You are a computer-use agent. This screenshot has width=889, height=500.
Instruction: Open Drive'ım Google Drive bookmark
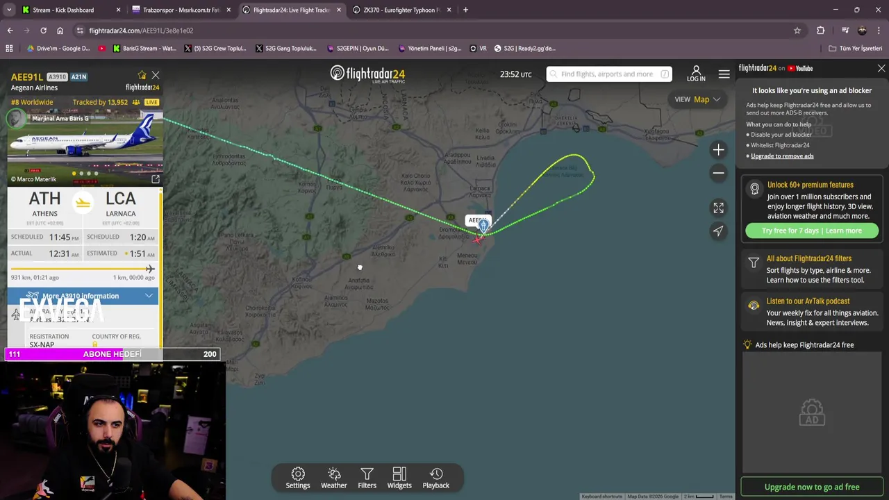58,49
